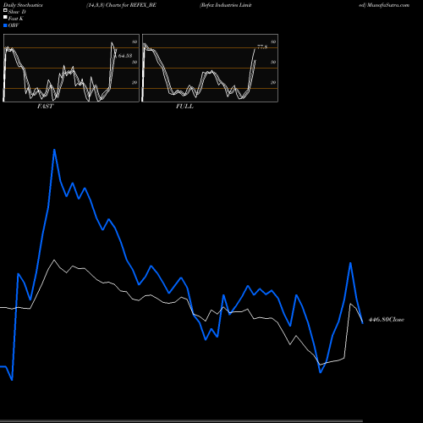Click the 77.8 value in FULL chart

pos(262,47)
